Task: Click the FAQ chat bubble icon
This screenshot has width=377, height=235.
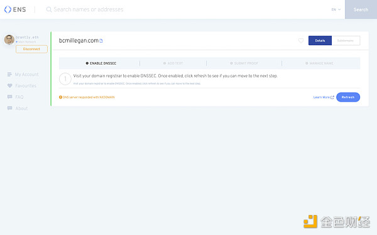Action: pos(9,97)
